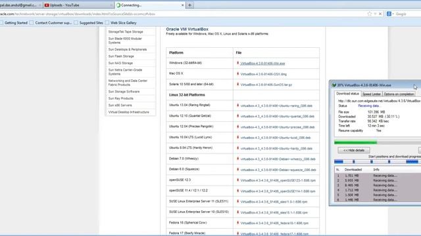Open Sun Flash Storage sidebar item
Viewport: 421px width, 236px height.
point(121,56)
